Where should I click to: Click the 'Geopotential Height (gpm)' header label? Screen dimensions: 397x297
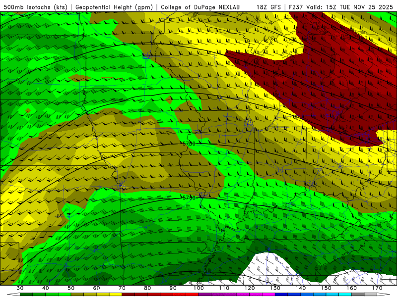(x=114, y=7)
